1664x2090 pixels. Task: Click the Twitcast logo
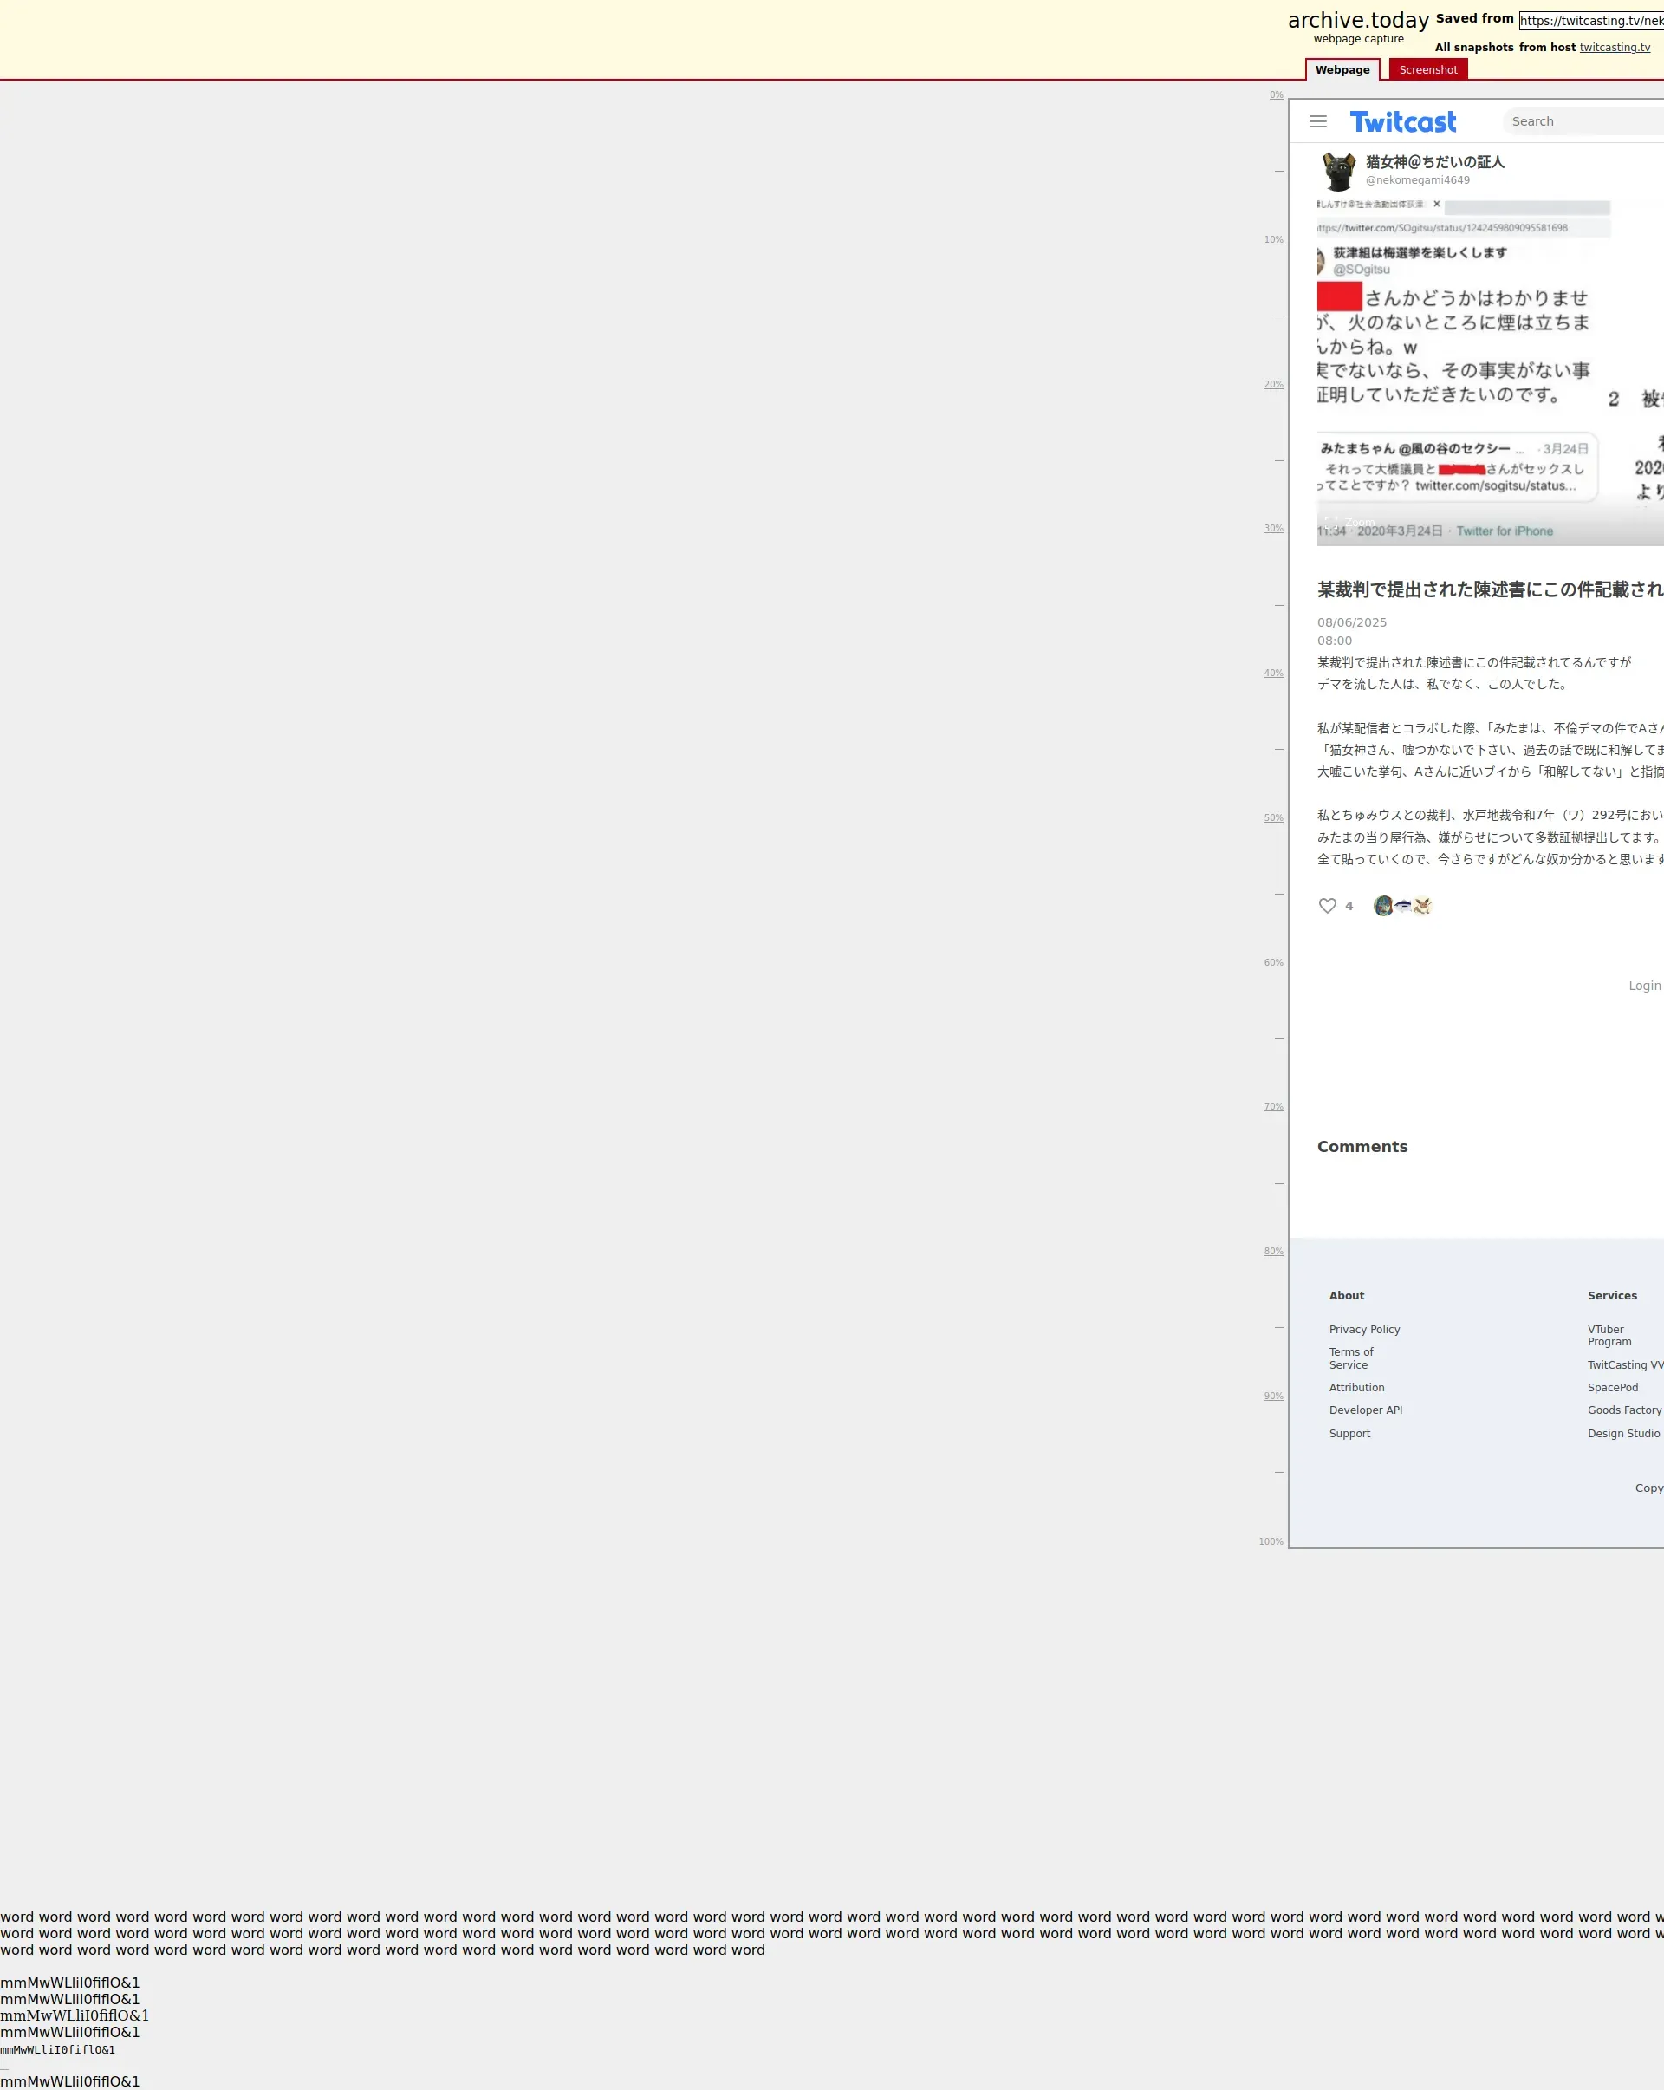[x=1402, y=122]
